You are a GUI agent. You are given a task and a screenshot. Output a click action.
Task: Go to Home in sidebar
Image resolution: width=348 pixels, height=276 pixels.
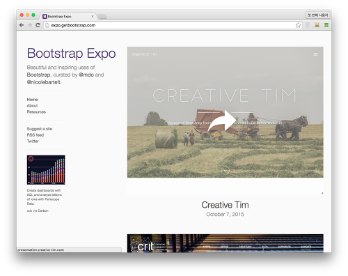click(32, 100)
